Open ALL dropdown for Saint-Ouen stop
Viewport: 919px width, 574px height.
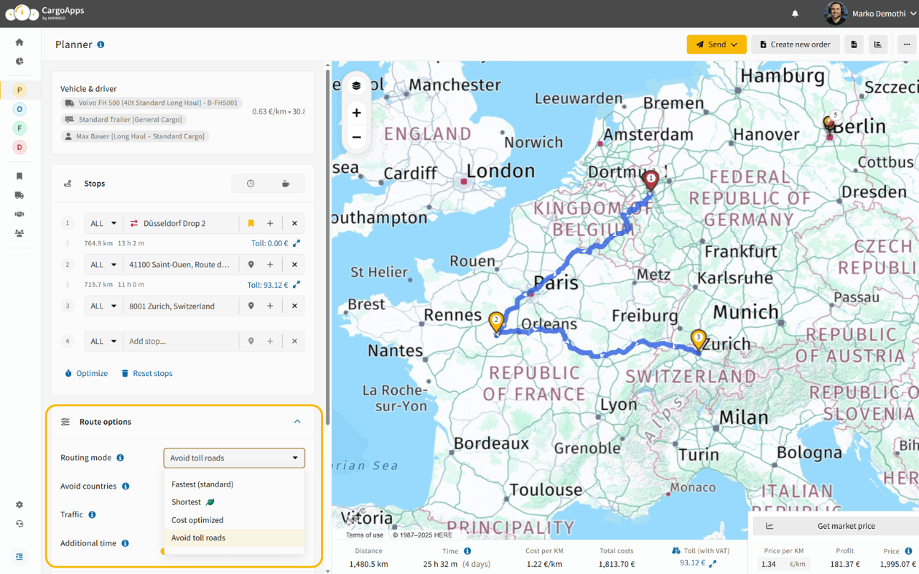103,265
